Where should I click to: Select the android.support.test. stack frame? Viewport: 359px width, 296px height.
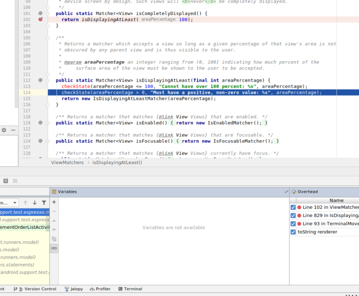tap(24, 272)
